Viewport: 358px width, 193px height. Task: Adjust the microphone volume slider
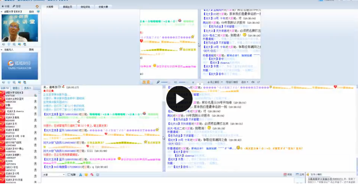165,82
